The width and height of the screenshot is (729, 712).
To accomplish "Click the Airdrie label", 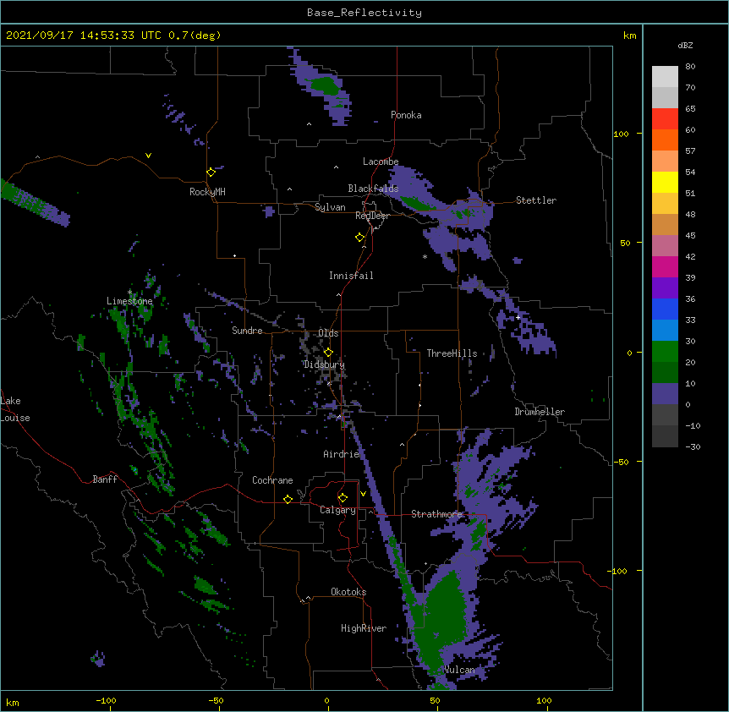I will [x=342, y=454].
